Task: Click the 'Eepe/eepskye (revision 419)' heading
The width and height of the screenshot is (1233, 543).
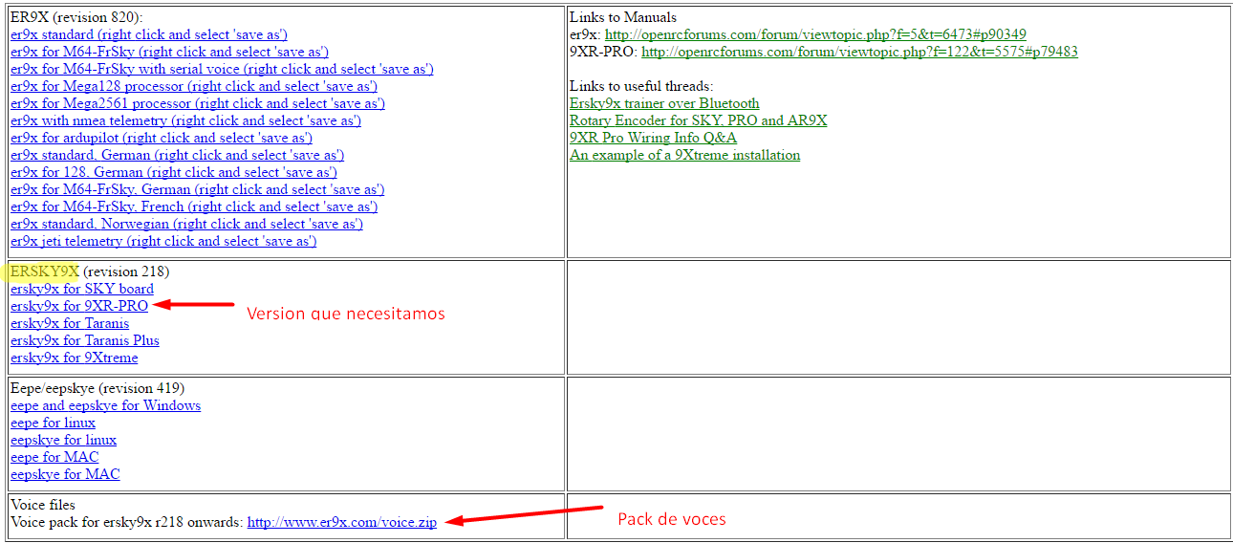Action: (x=97, y=388)
